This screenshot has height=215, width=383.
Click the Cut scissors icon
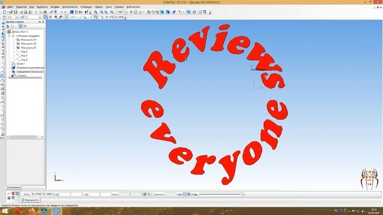[36, 12]
